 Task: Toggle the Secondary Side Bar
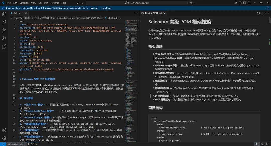coord(249,3)
